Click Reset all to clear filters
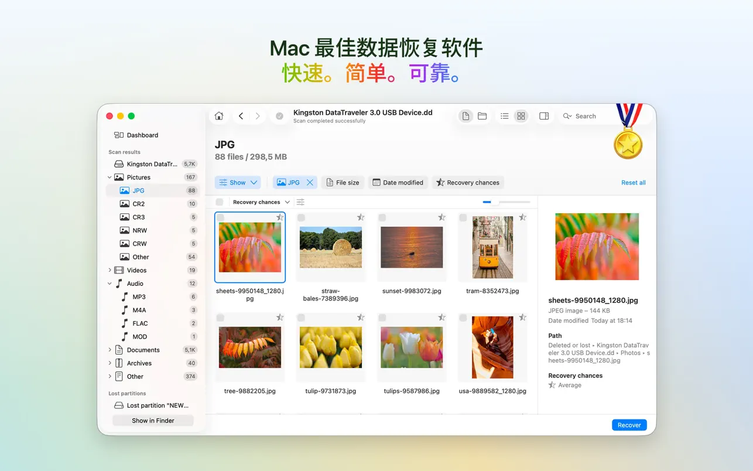 [633, 182]
